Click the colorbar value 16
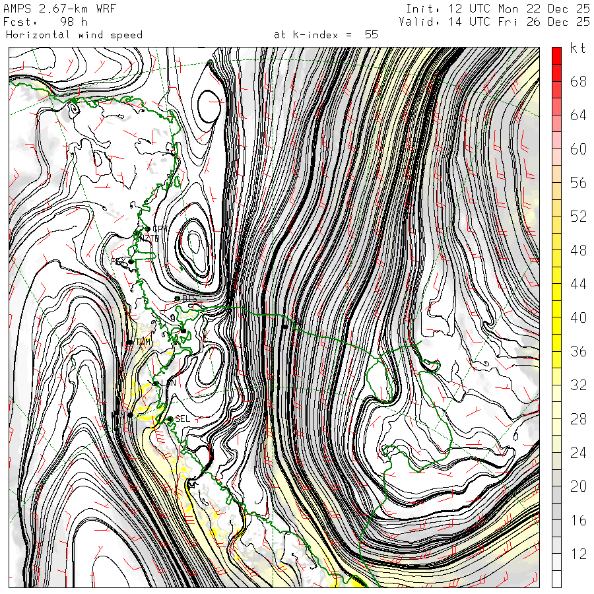The width and height of the screenshot is (594, 594). tap(578, 520)
